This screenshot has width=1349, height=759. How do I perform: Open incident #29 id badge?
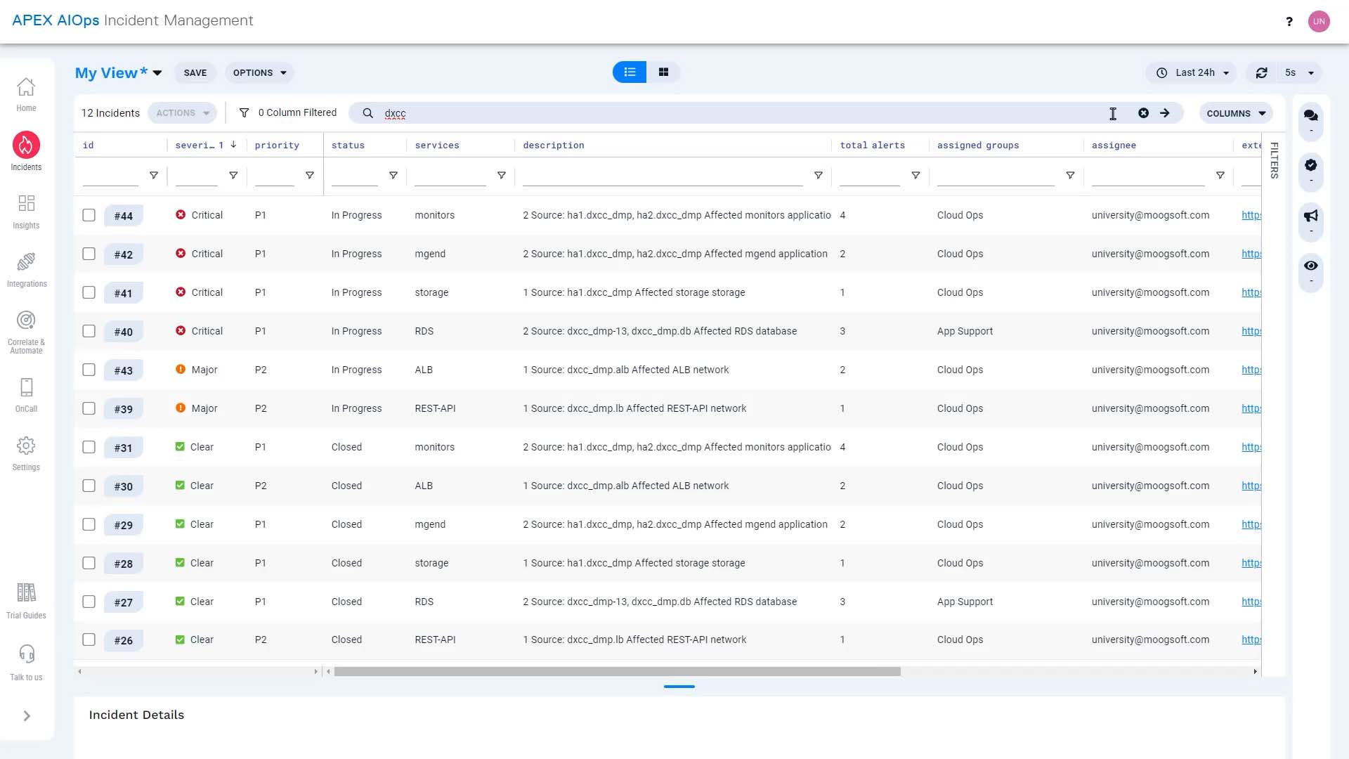coord(124,525)
